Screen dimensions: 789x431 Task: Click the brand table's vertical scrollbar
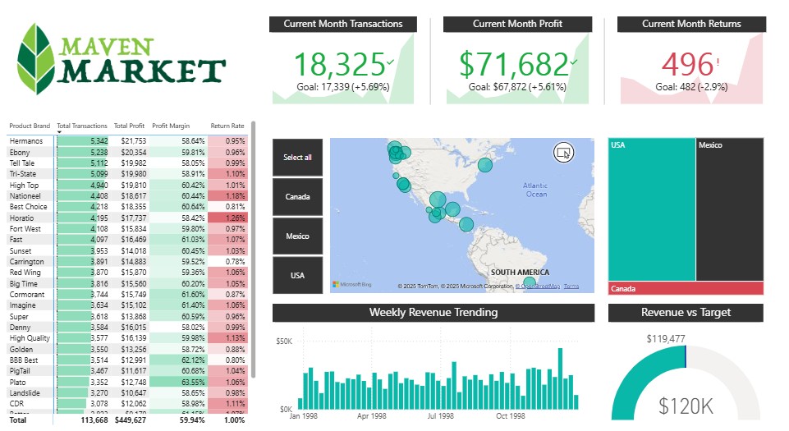[255, 246]
